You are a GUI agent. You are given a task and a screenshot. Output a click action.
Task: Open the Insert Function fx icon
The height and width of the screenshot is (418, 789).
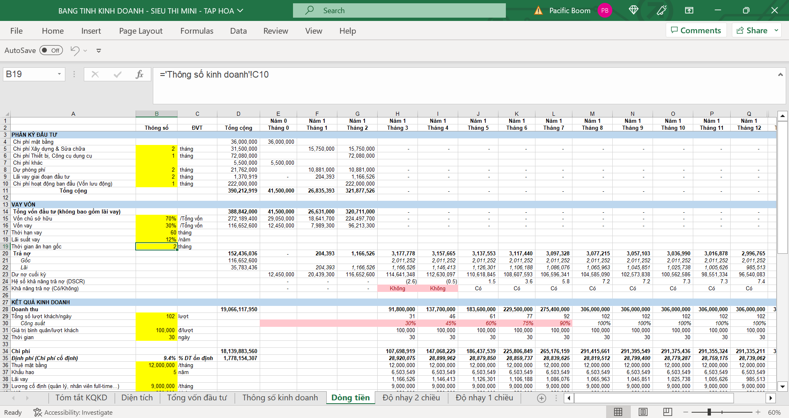coord(140,74)
